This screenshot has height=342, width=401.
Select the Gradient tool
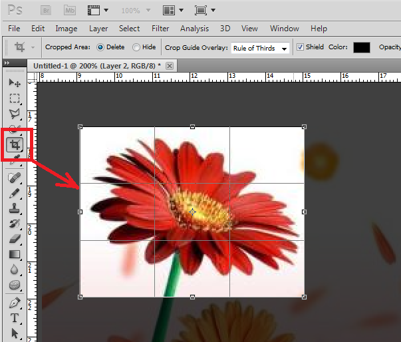pyautogui.click(x=15, y=254)
